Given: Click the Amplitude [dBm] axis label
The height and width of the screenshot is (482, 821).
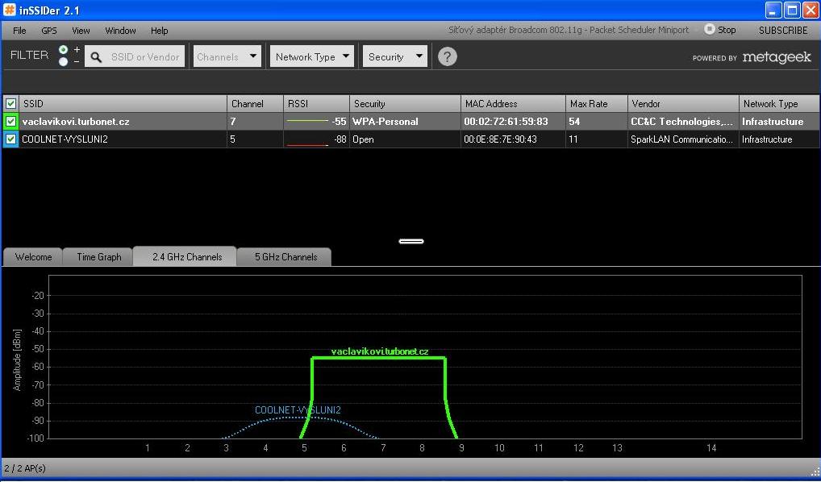Looking at the screenshot, I should coord(17,360).
